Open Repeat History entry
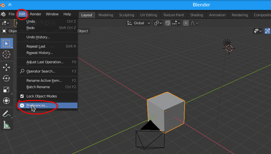This screenshot has width=271, height=154. tap(48, 53)
